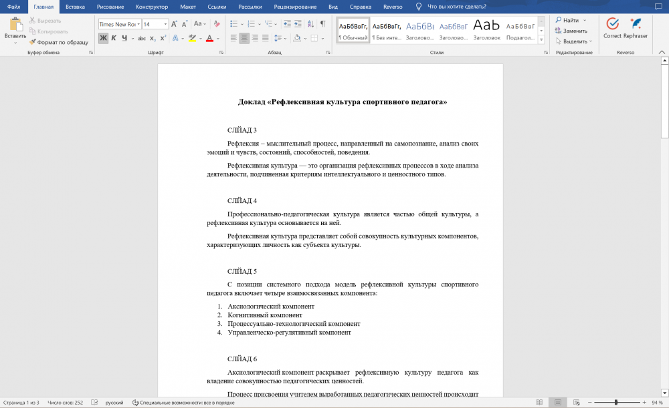
Task: Click the Increase indent icon
Action: point(298,24)
